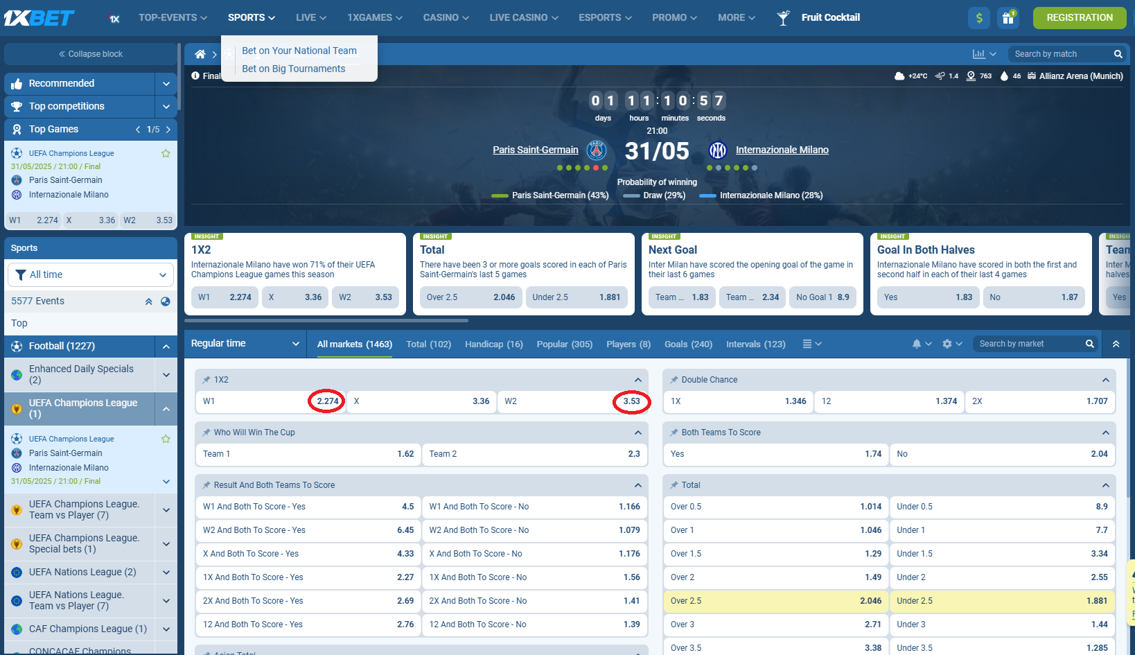Click the Search by match input field
This screenshot has height=655, width=1135.
coord(1060,54)
